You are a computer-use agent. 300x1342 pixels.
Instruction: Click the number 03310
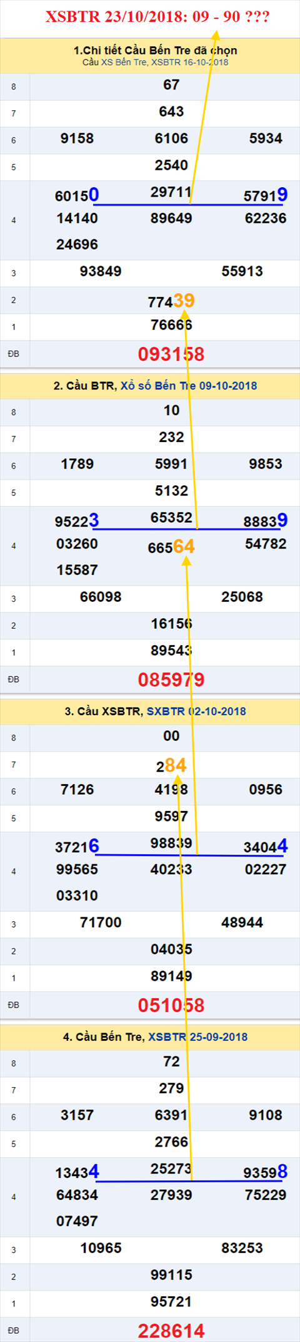click(x=77, y=896)
